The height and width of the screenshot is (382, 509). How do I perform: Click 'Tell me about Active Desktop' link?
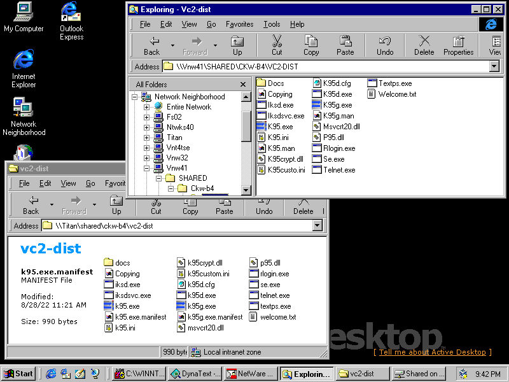433,352
